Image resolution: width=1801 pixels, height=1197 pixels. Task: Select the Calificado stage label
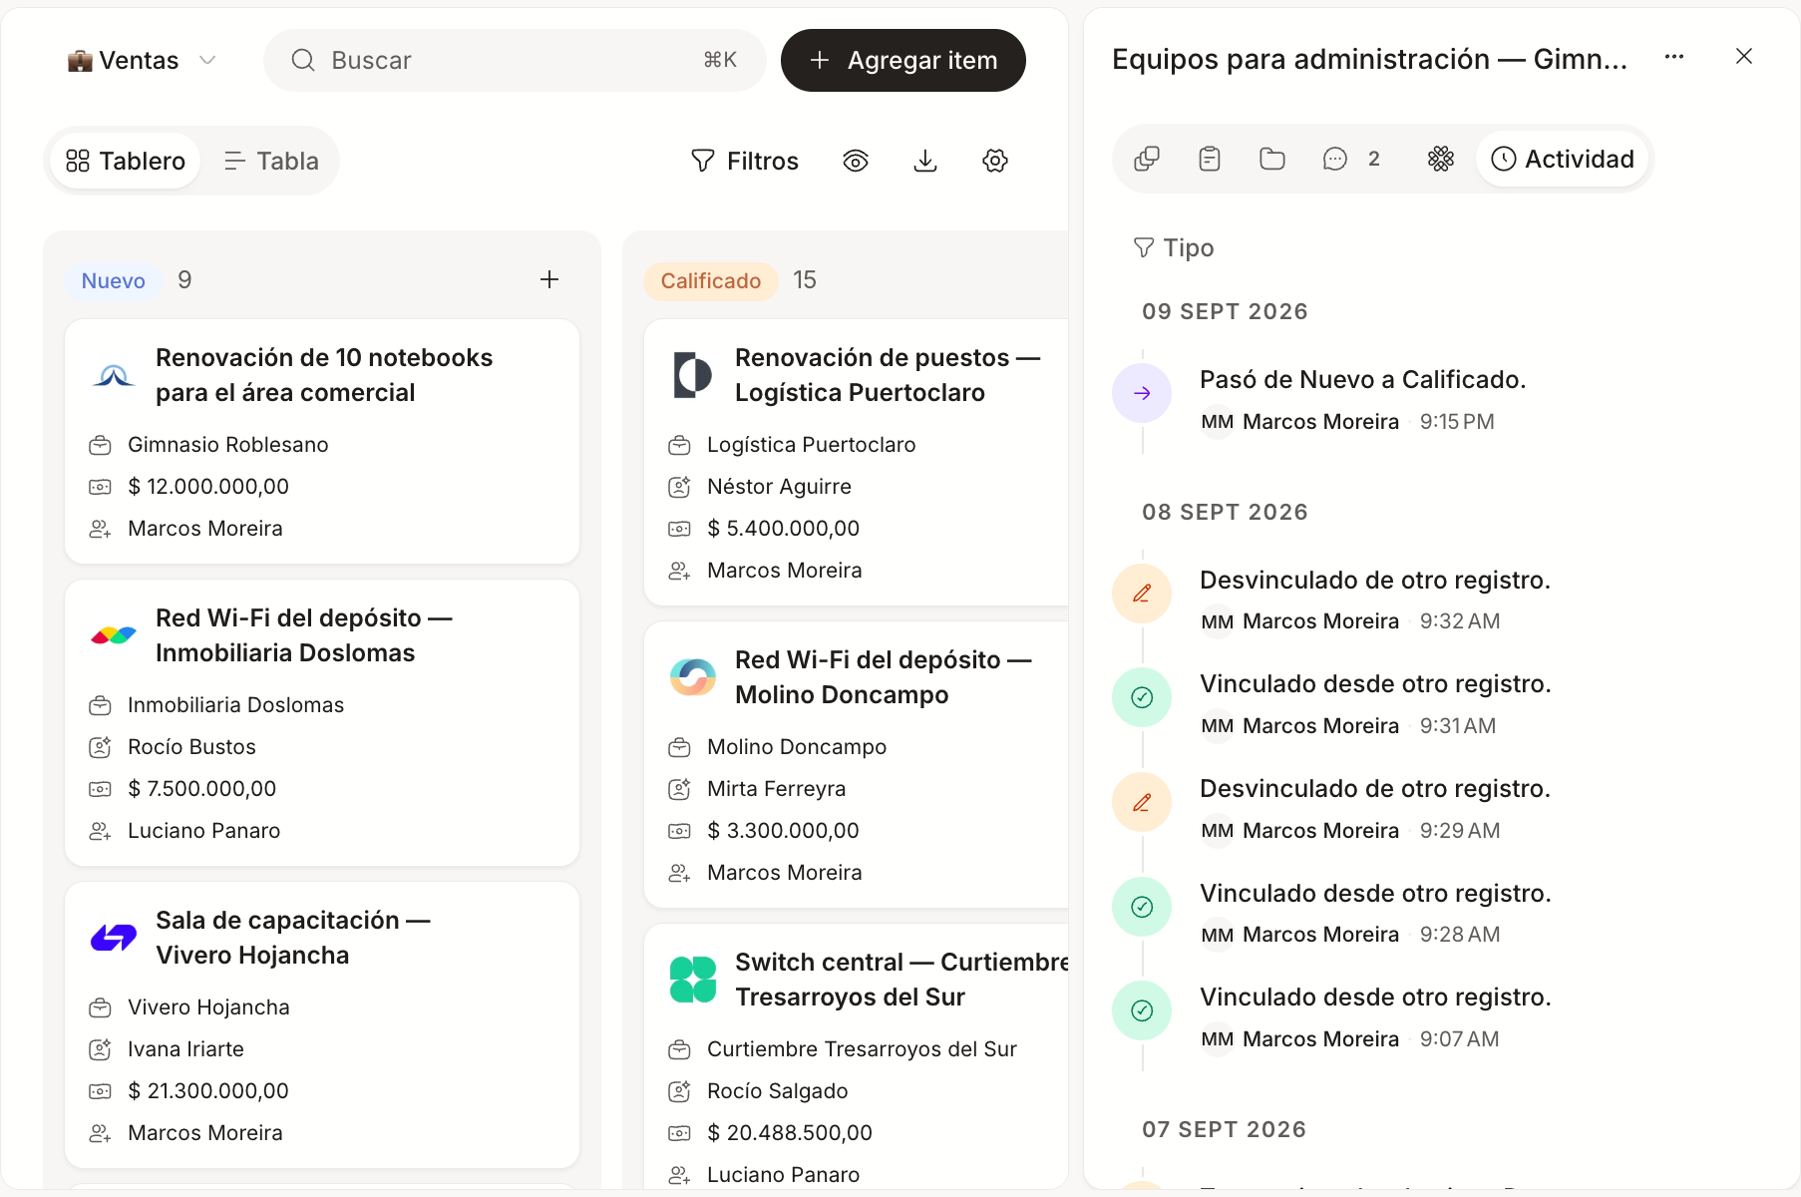tap(711, 280)
